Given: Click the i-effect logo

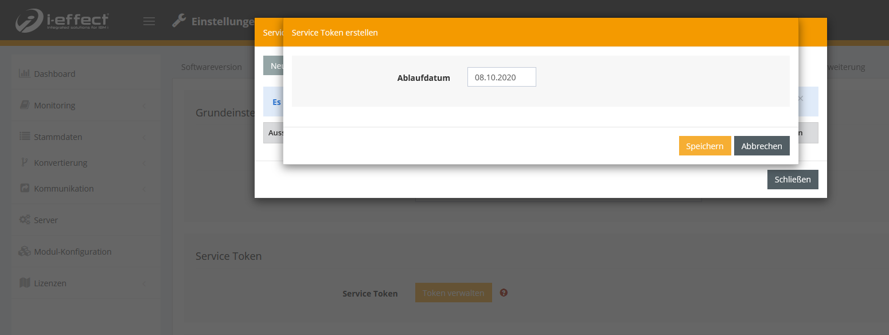Looking at the screenshot, I should (x=62, y=21).
